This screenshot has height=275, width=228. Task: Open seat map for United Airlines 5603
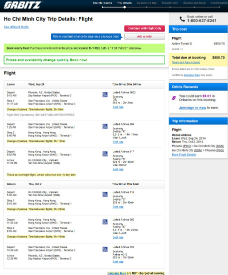(x=118, y=107)
